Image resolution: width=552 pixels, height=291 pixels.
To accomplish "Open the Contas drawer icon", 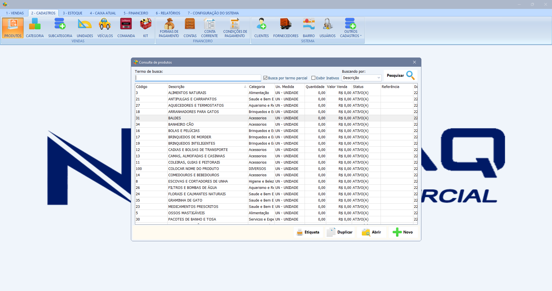I will point(190,28).
